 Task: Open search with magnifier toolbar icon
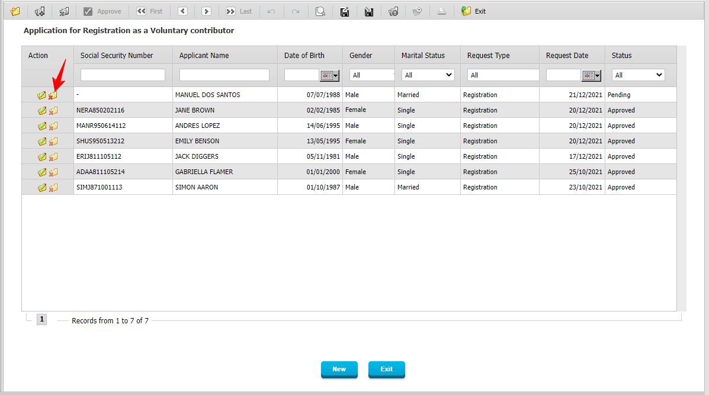(x=320, y=11)
